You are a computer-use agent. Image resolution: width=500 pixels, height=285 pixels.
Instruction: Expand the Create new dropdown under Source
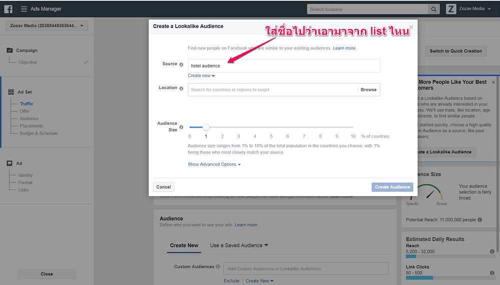click(x=201, y=75)
